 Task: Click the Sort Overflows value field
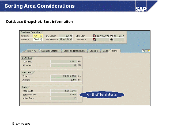(x=64, y=94)
